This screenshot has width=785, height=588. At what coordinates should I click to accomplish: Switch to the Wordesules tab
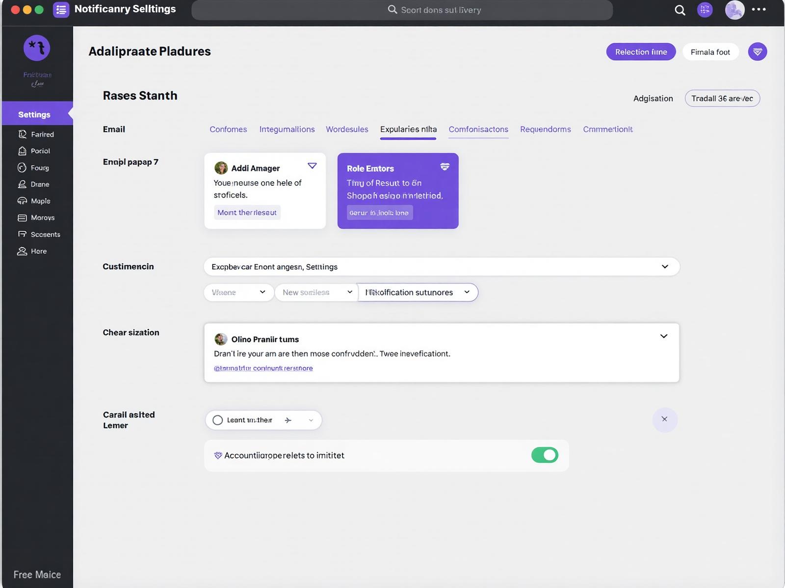click(347, 129)
